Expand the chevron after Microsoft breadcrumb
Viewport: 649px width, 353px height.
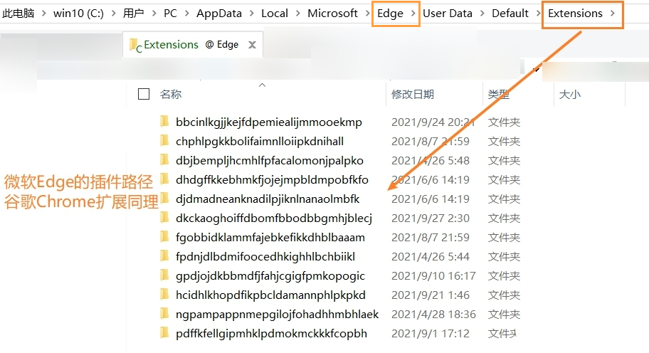tap(367, 14)
